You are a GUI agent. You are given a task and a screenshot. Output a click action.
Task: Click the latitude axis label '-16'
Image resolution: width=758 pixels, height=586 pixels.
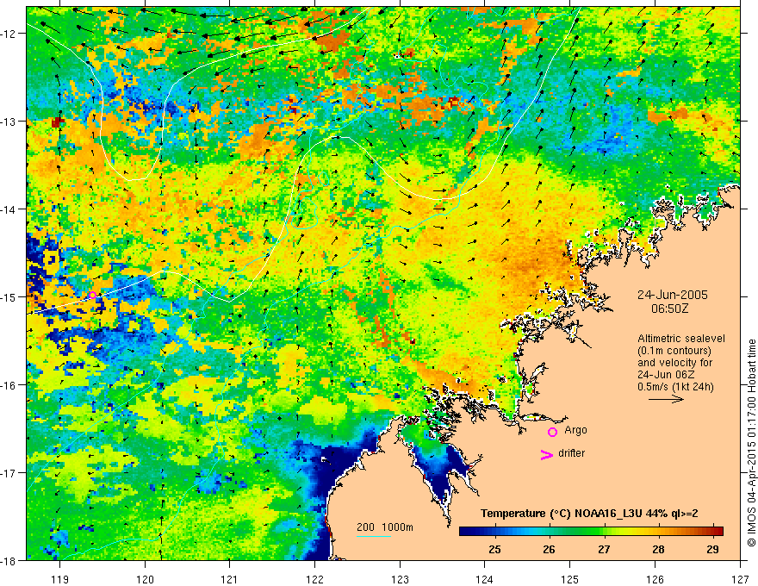tap(9, 385)
